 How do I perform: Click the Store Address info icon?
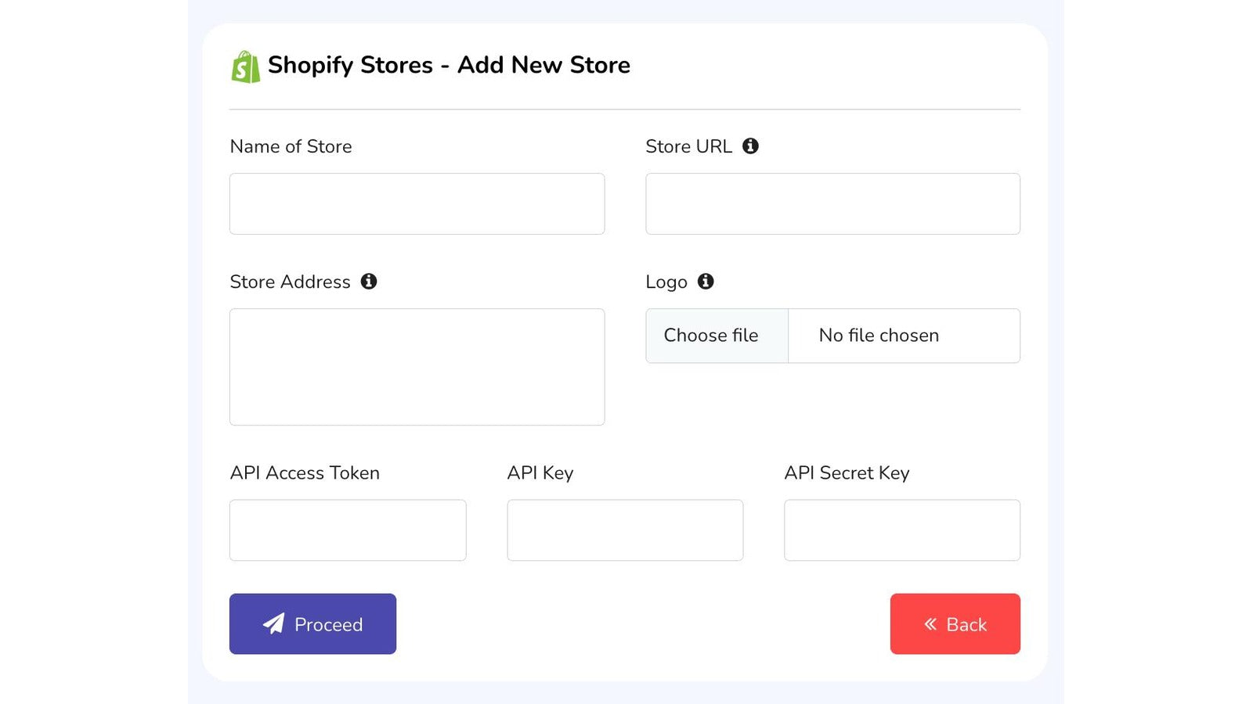(369, 282)
